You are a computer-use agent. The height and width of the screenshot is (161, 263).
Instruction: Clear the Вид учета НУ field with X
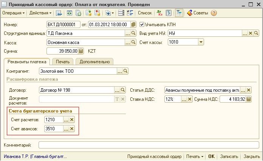250,33
